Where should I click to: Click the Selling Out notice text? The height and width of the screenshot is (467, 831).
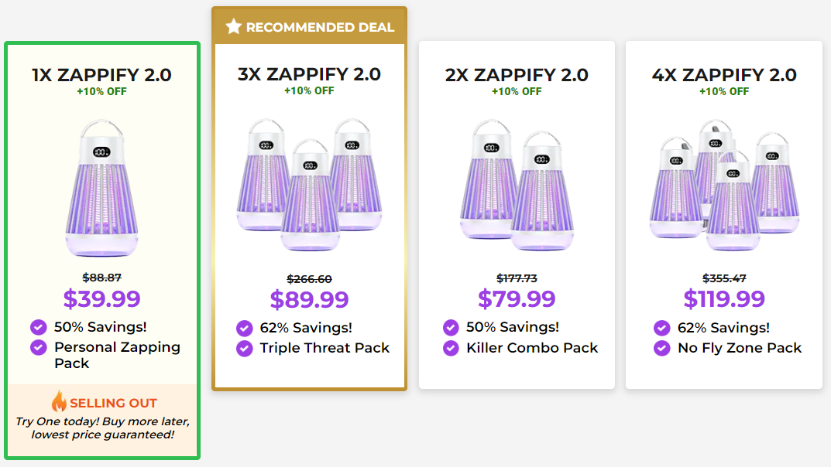coord(112,402)
